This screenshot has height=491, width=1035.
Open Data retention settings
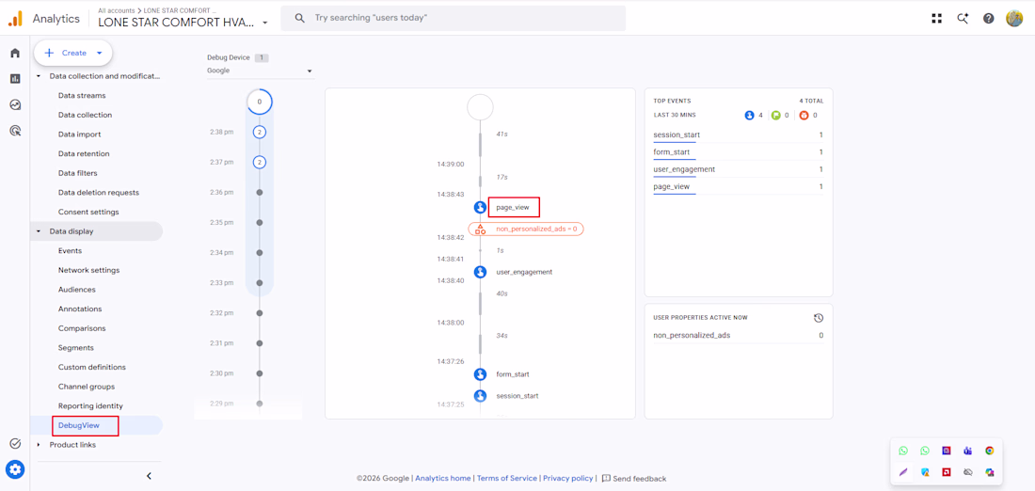point(84,153)
